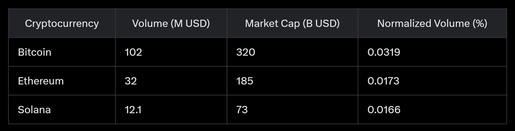Select the Solana row label
The width and height of the screenshot is (515, 131).
34,110
